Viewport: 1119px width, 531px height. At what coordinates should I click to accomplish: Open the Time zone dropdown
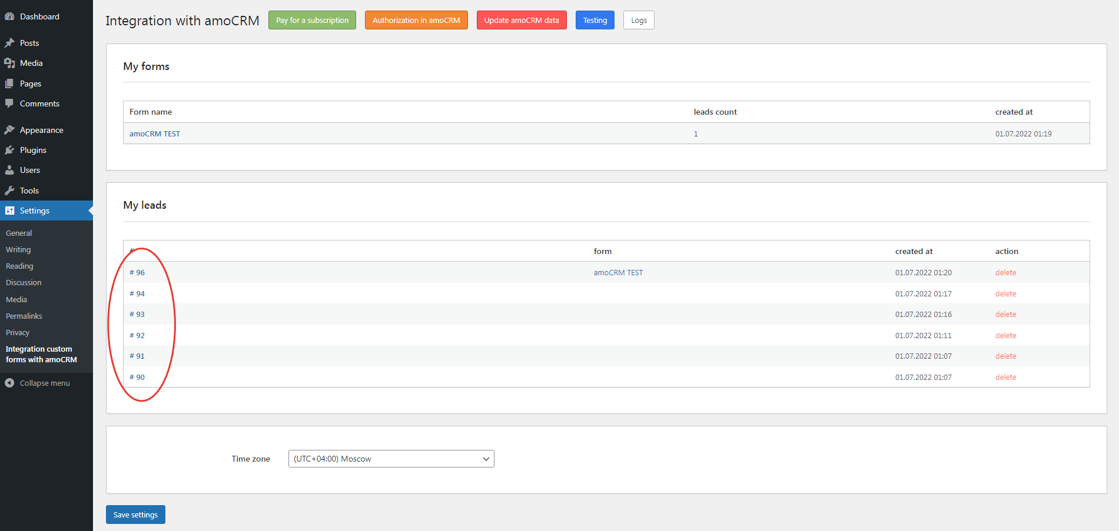391,459
